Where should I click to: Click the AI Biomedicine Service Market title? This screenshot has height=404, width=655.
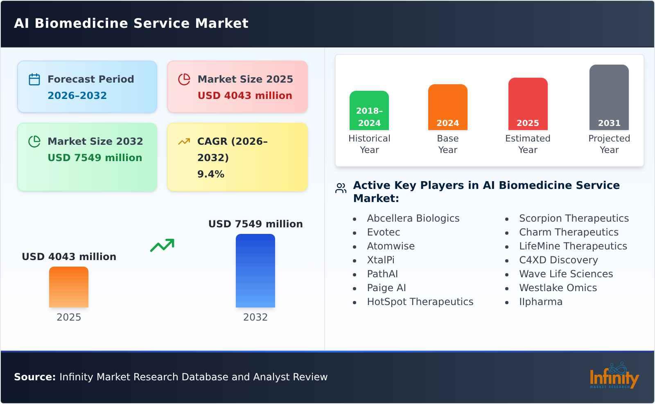[131, 23]
